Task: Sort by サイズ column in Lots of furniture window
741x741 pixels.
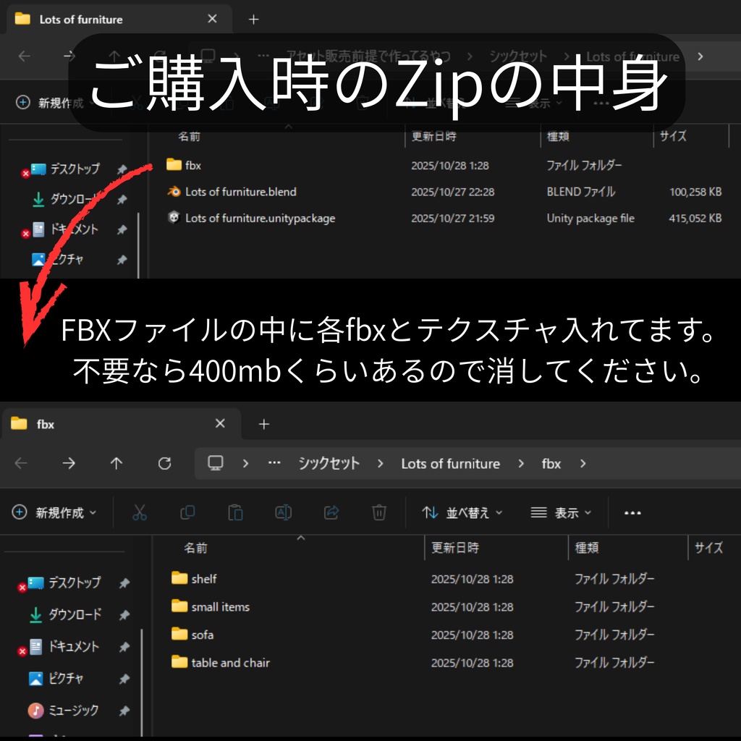Action: click(672, 136)
